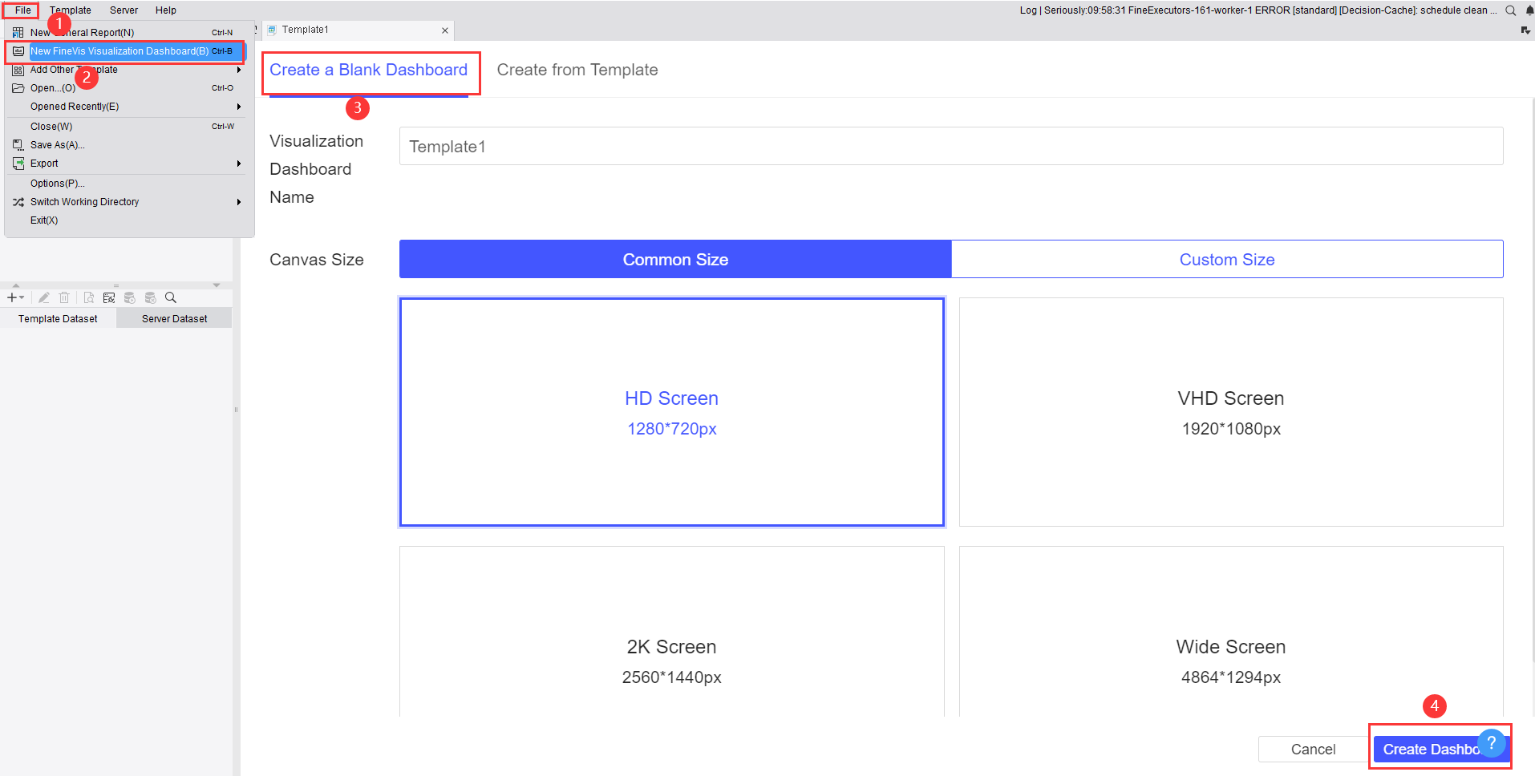Open the notification bell icon
Screen dimensions: 1535x776
(x=1526, y=10)
